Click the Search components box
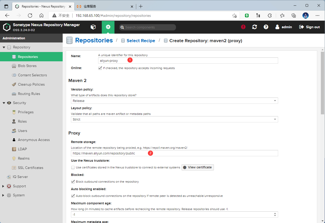The image size is (325, 223). pyautogui.click(x=148, y=27)
